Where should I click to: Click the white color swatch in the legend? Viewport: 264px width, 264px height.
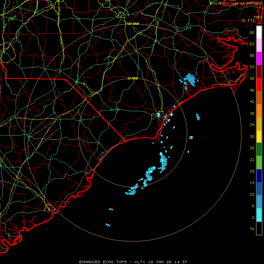pos(259,32)
